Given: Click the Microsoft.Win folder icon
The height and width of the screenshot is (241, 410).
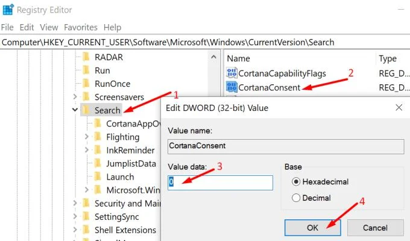Looking at the screenshot, I should 98,190.
